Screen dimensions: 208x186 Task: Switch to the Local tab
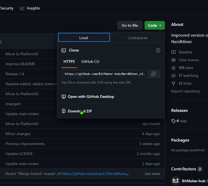pyautogui.click(x=84, y=38)
